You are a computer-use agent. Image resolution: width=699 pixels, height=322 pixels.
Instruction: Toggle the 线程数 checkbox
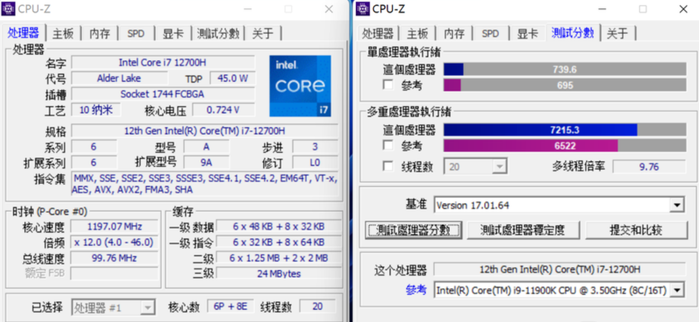click(x=388, y=166)
